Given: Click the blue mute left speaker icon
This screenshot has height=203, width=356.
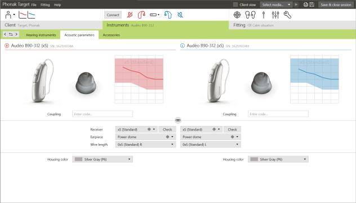Looking at the screenshot, I should click(180, 15).
